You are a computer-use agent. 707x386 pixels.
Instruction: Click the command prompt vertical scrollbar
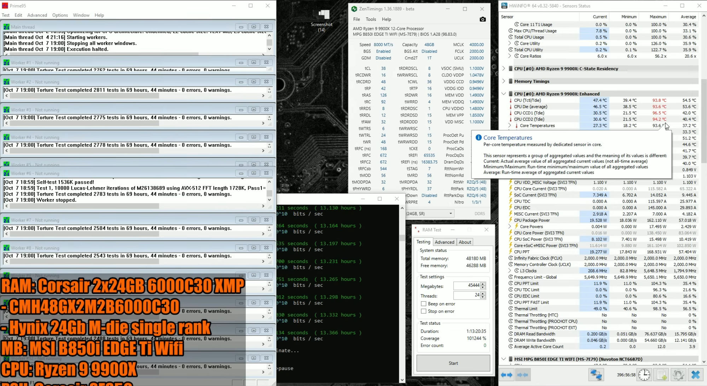402,294
